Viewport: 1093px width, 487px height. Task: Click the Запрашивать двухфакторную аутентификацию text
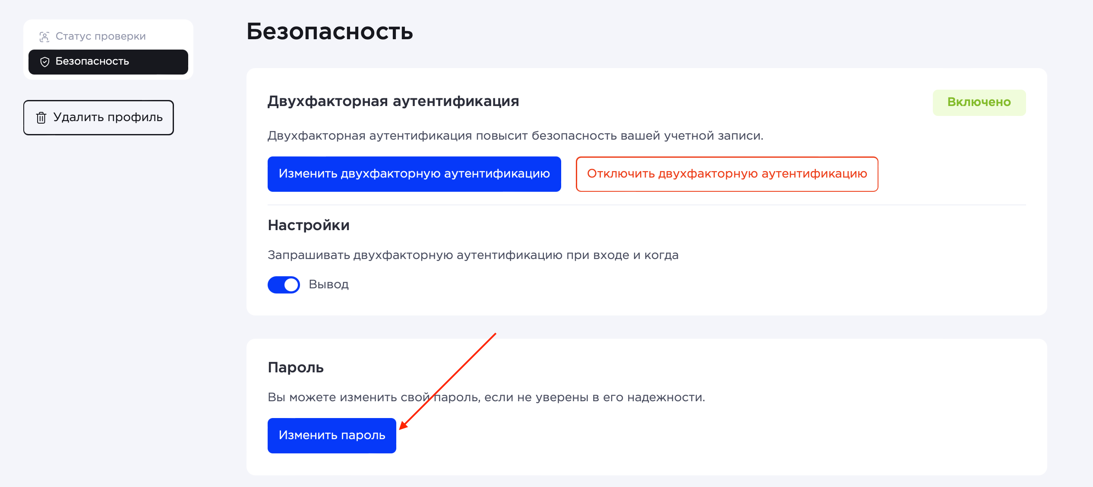(473, 255)
